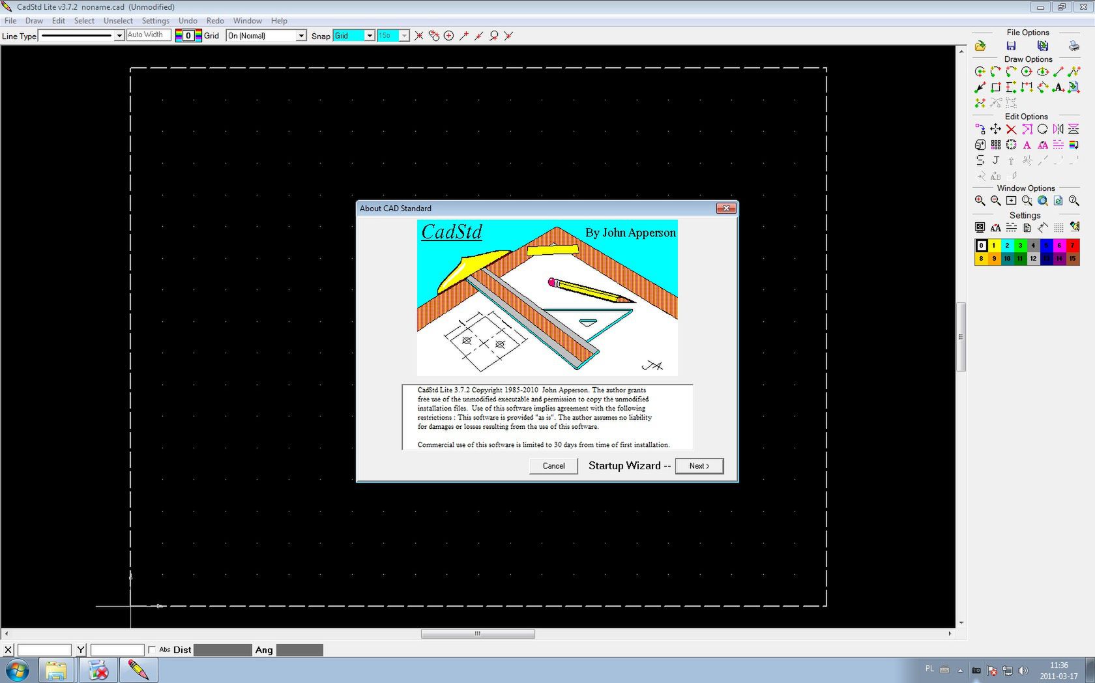This screenshot has height=683, width=1095.
Task: Select red color swatch 7
Action: [1072, 246]
